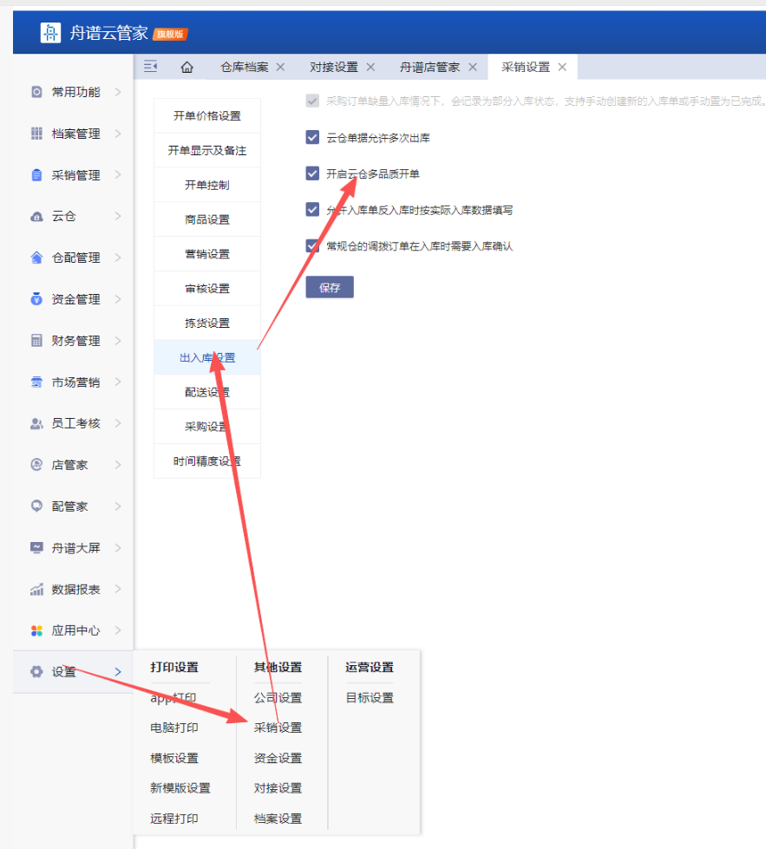Screen dimensions: 766x849
Task: Open 模板设置 under 打印设置
Action: [x=174, y=758]
